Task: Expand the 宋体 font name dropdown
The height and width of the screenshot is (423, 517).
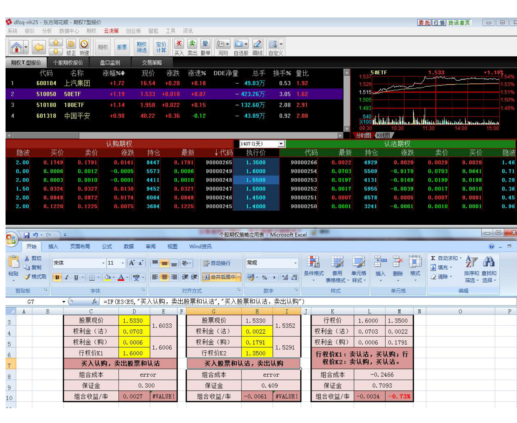Action: (103, 263)
